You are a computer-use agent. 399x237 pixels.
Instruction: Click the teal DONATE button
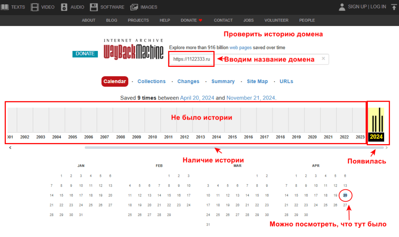[85, 54]
